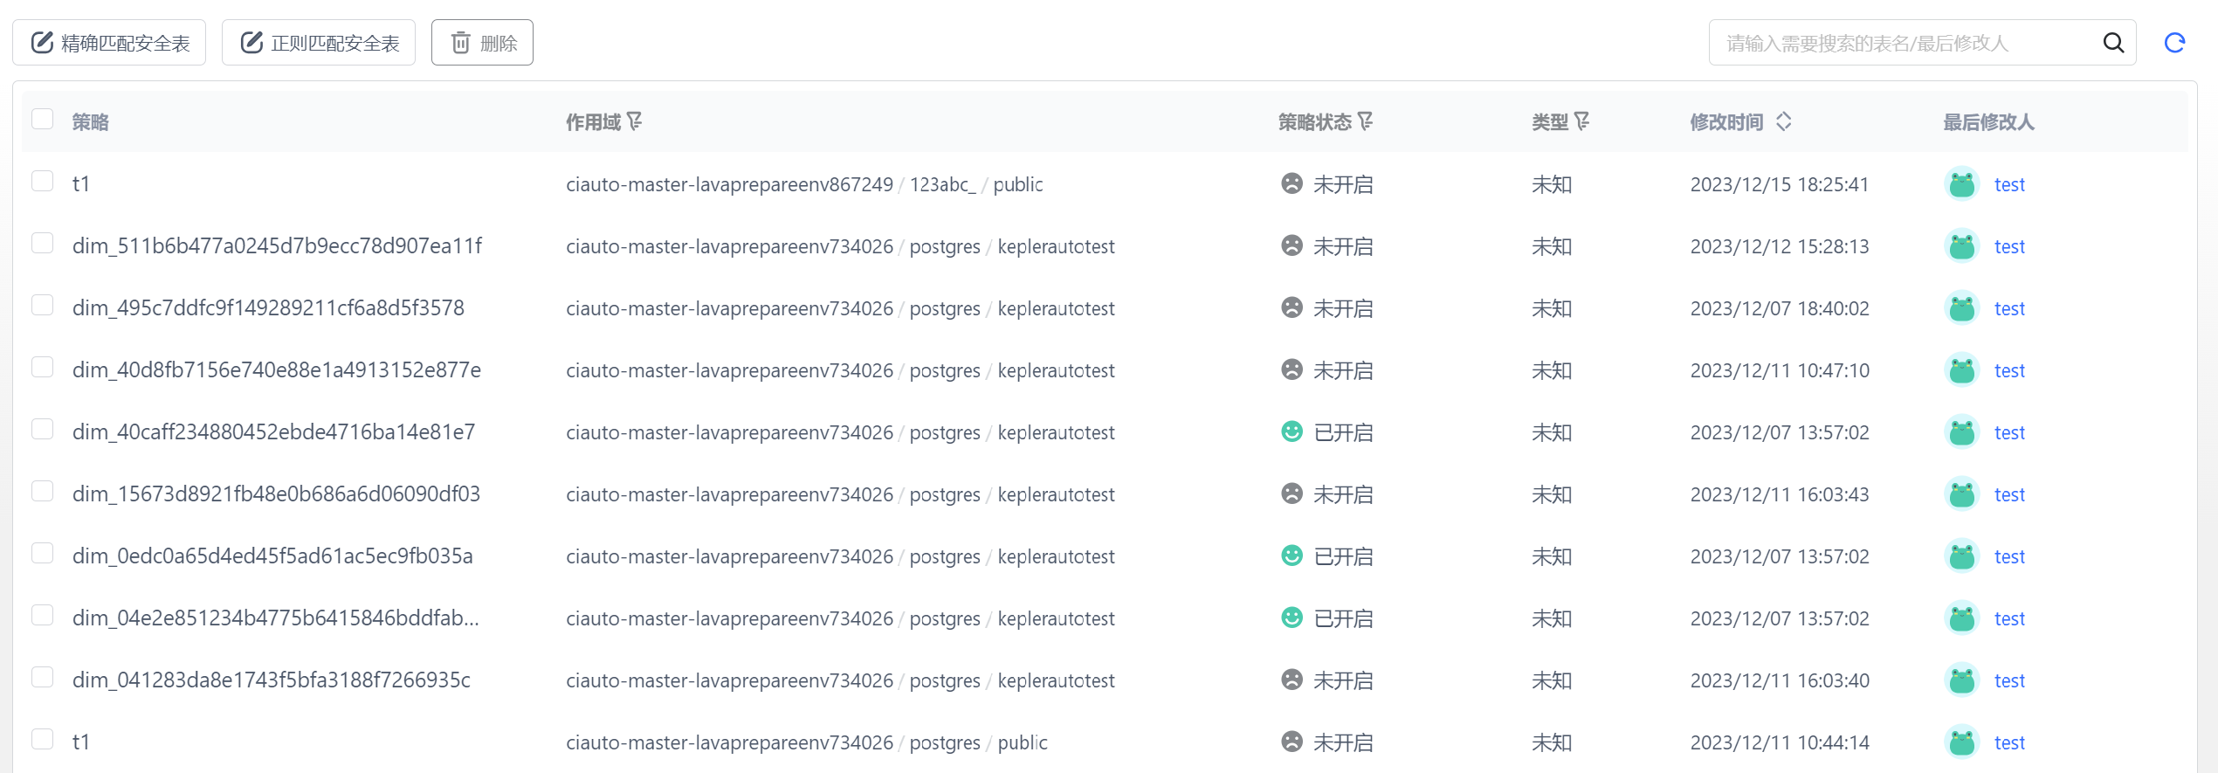Click the 已开启 status icon for dim_0edc0a65d4ed45f5ad61ac5ec9fb035a
2218x773 pixels.
[x=1292, y=556]
